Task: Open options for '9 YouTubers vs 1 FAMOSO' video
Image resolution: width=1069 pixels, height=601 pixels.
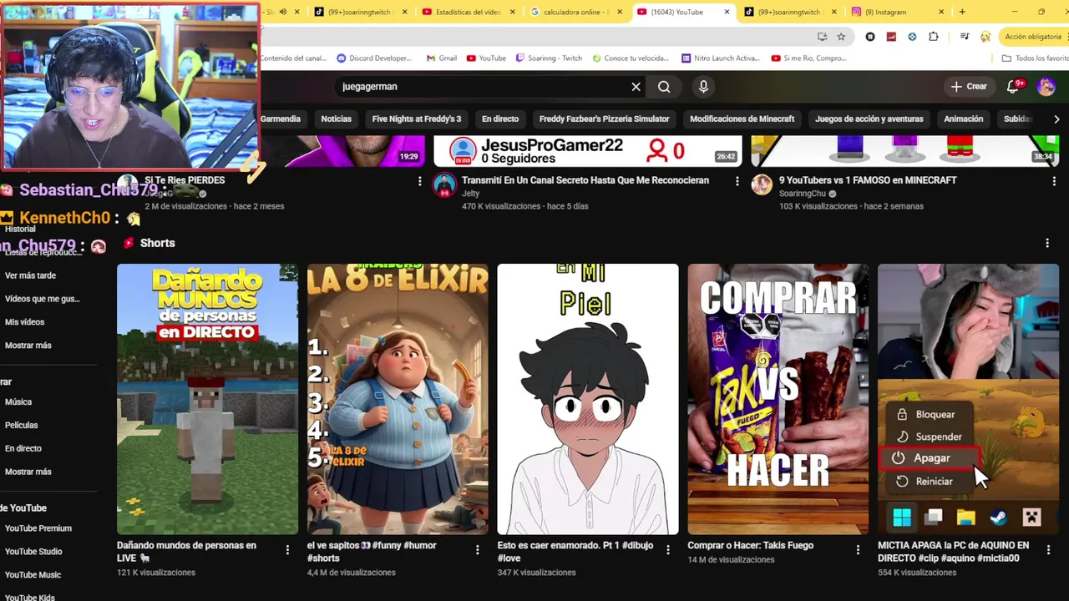Action: coord(1054,181)
